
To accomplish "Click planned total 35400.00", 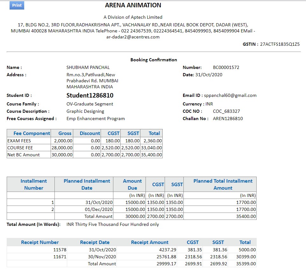I will (x=246, y=216).
